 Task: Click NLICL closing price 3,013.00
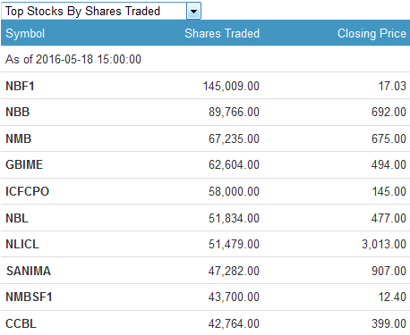pos(384,244)
